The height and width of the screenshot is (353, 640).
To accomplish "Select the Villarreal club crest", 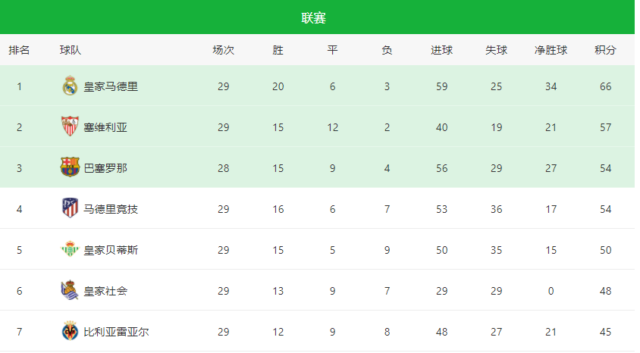I will coord(70,331).
